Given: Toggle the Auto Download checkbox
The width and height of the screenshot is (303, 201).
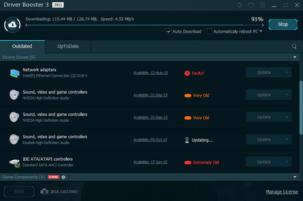Looking at the screenshot, I should (169, 31).
